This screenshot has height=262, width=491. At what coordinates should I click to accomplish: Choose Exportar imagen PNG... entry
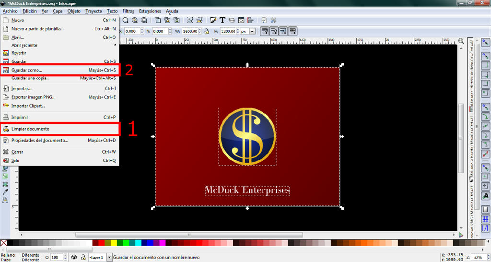click(59, 97)
